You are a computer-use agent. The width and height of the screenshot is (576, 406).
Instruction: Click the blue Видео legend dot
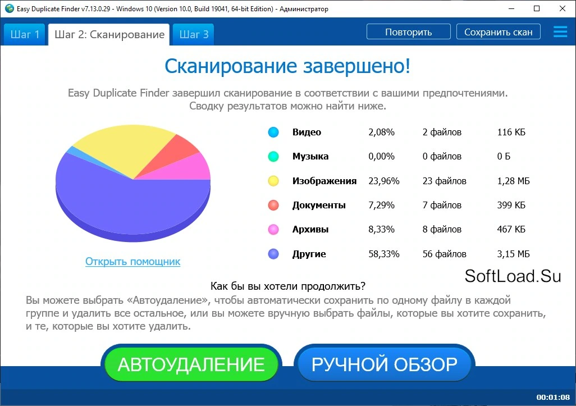click(x=273, y=132)
